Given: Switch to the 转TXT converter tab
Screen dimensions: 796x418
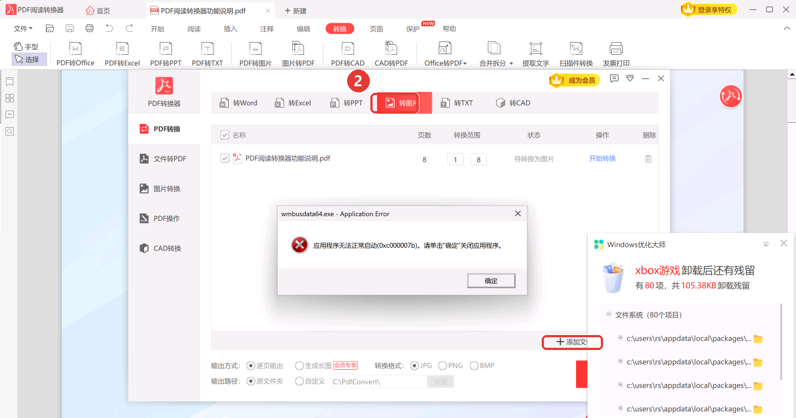Looking at the screenshot, I should tap(457, 103).
